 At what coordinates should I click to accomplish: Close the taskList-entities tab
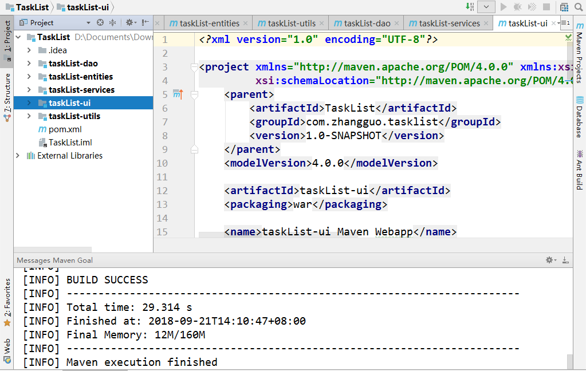[246, 23]
